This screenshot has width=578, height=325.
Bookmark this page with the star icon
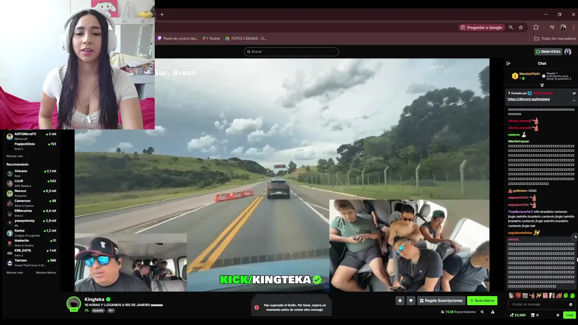(521, 28)
